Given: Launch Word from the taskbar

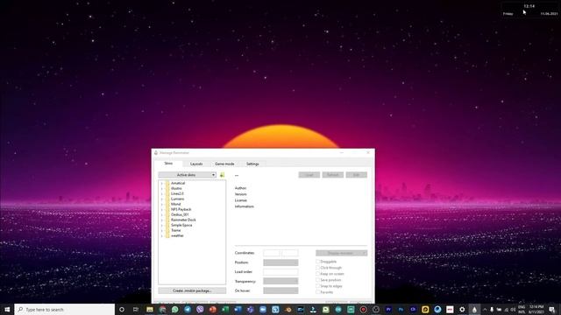Looking at the screenshot, I should coord(238,309).
